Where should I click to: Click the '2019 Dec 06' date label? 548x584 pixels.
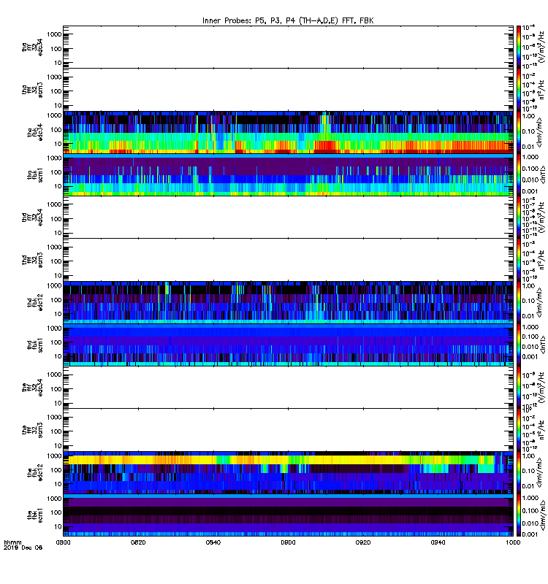tap(23, 547)
